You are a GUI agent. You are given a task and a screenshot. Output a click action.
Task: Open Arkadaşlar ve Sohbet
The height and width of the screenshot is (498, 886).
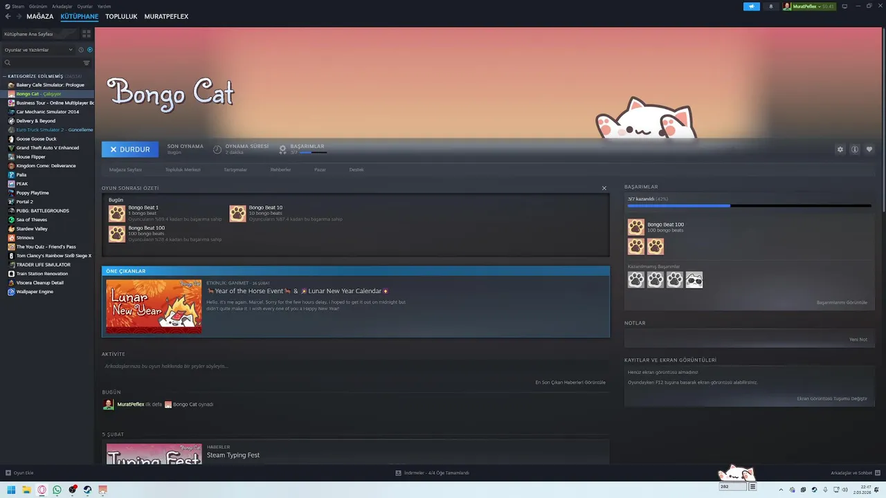855,473
